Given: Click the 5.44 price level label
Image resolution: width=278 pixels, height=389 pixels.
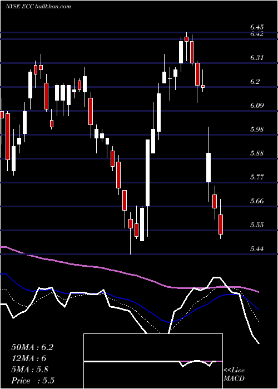Looking at the screenshot, I should pos(257,248).
